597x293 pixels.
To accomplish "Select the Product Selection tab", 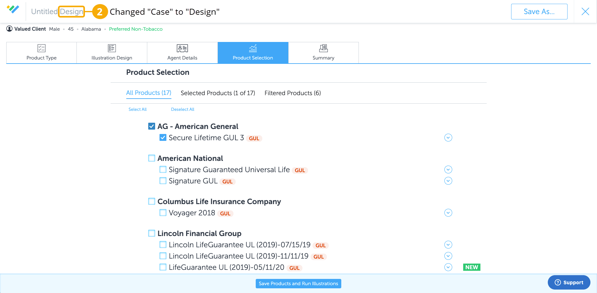I will point(253,53).
